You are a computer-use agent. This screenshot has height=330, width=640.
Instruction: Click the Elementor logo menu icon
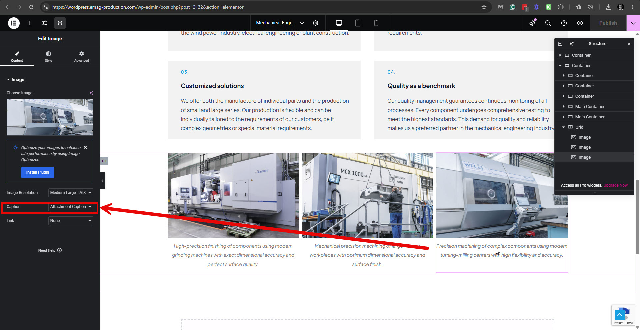[x=14, y=23]
